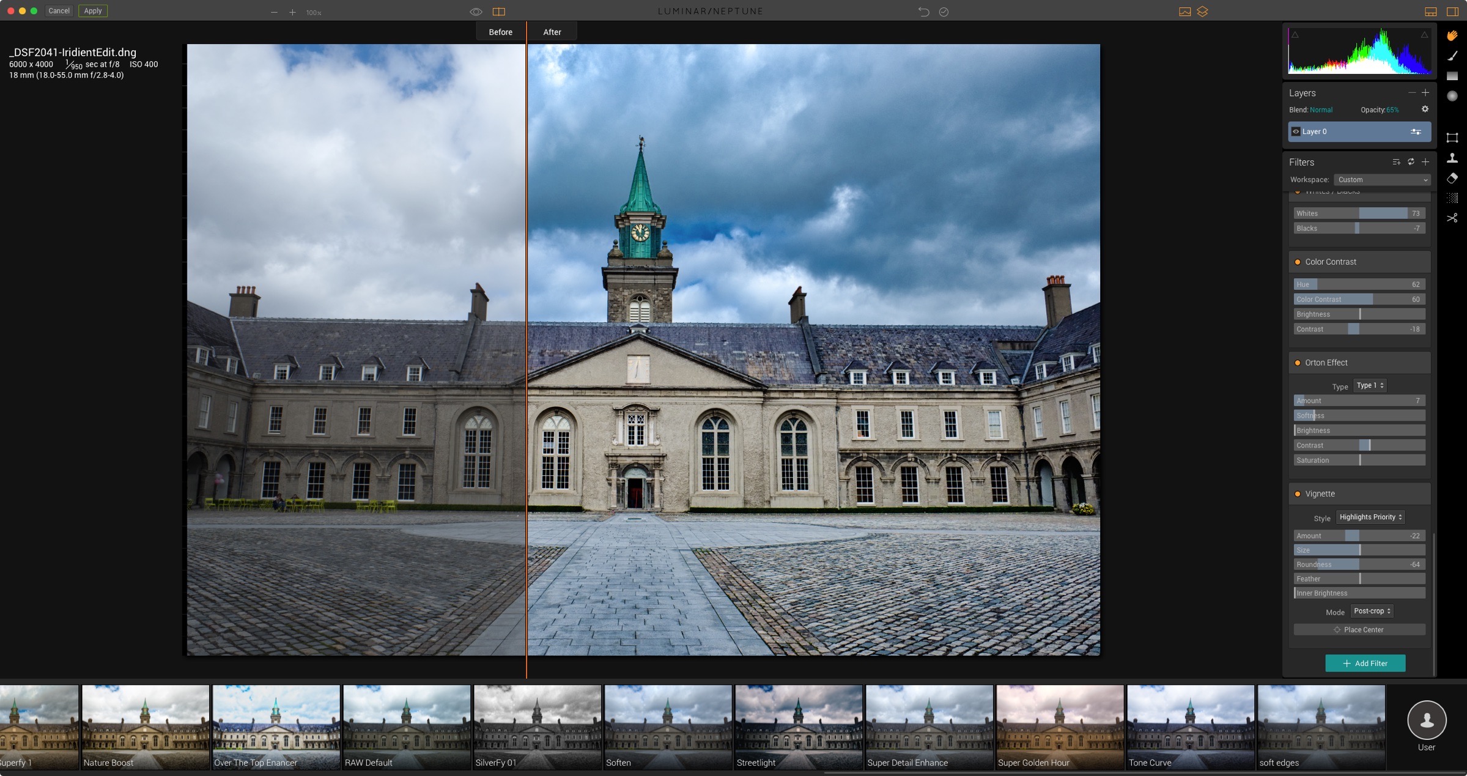This screenshot has width=1467, height=776.
Task: Toggle the compare split-view icon
Action: pyautogui.click(x=498, y=12)
